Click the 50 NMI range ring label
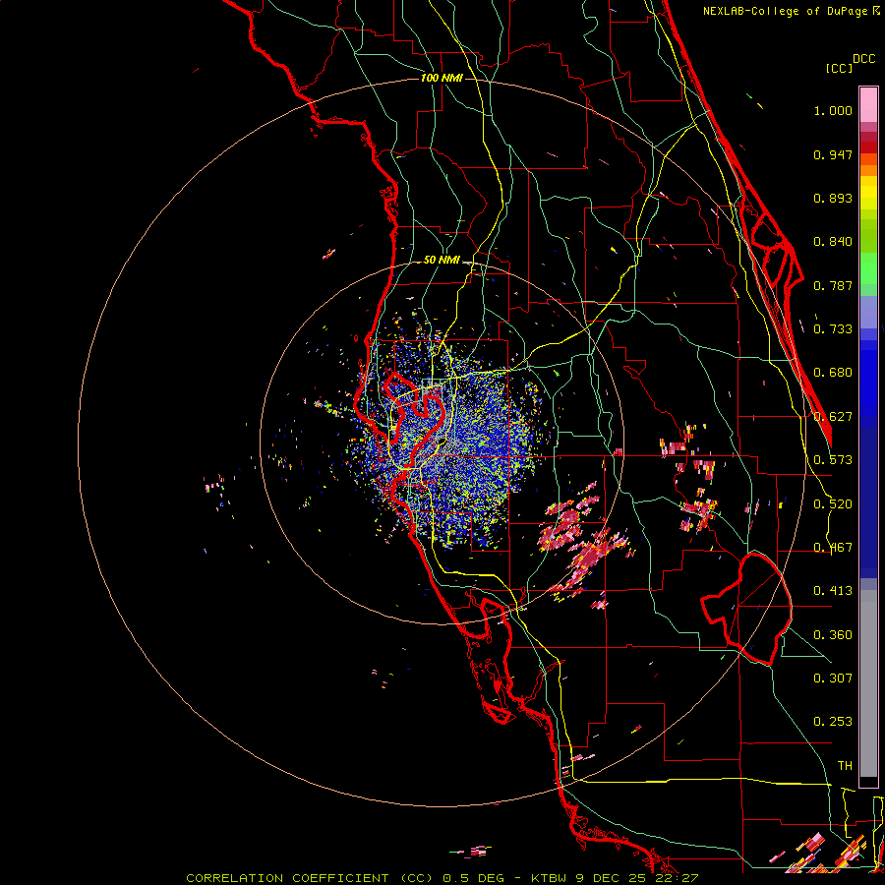The width and height of the screenshot is (885, 885). 442,261
